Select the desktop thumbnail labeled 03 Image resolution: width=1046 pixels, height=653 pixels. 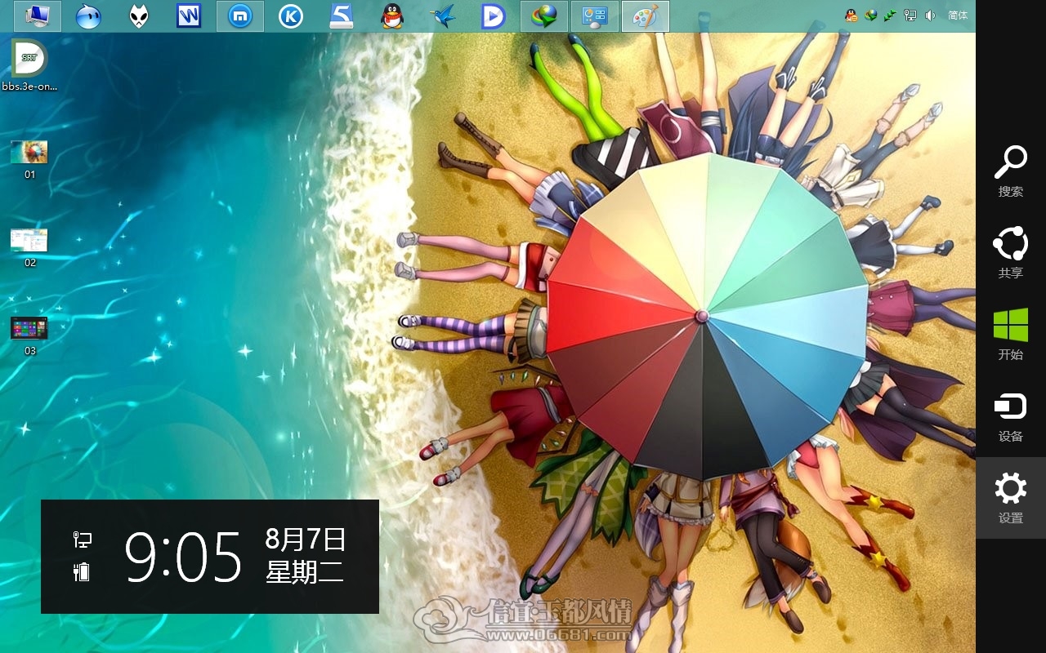click(29, 335)
